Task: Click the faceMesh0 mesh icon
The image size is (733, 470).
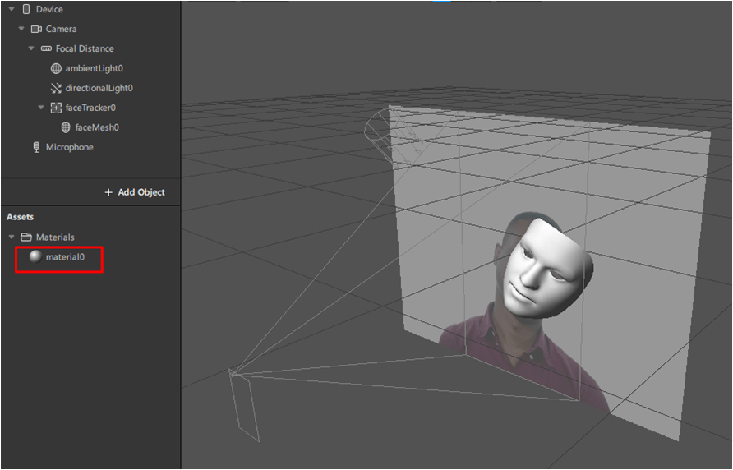Action: (x=66, y=127)
